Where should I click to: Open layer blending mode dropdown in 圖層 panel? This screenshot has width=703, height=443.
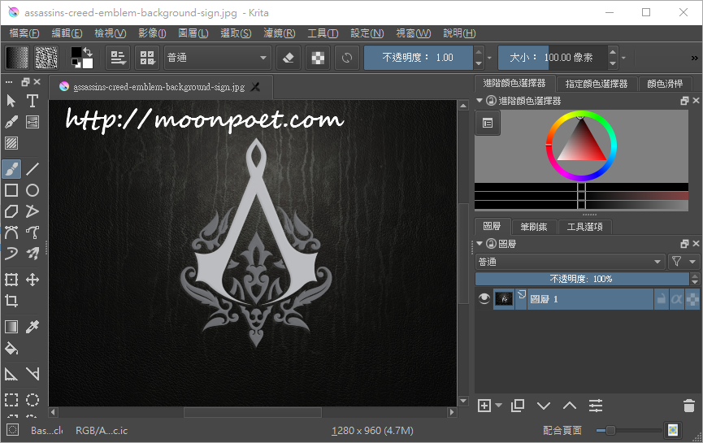tap(569, 262)
